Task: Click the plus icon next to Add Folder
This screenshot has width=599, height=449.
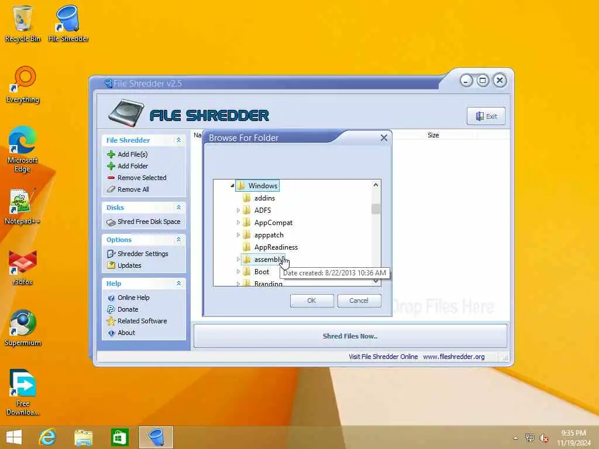Action: click(x=111, y=166)
